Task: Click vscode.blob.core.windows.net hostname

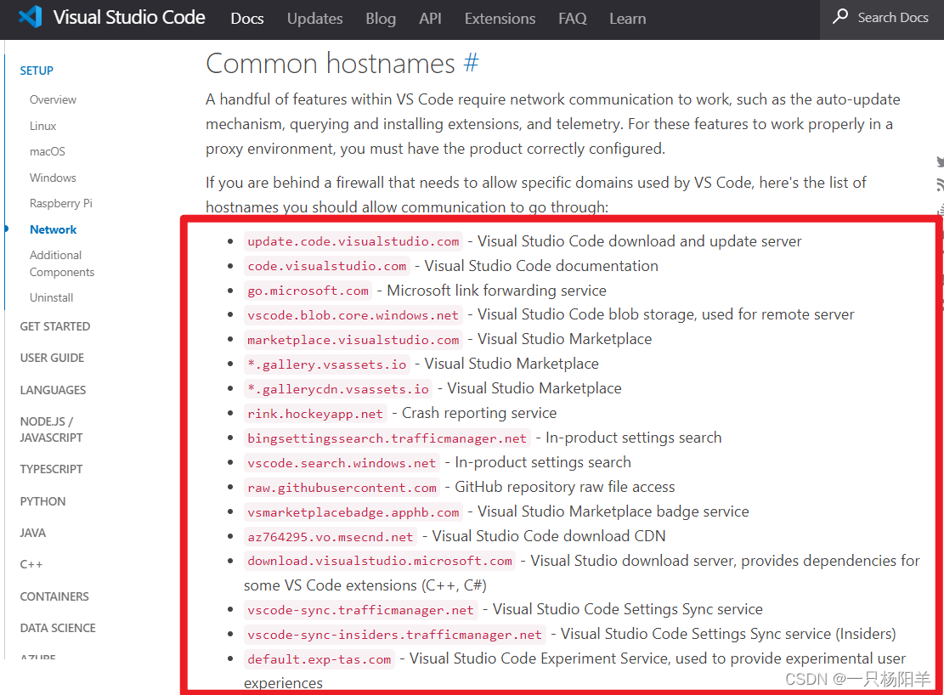Action: point(353,315)
